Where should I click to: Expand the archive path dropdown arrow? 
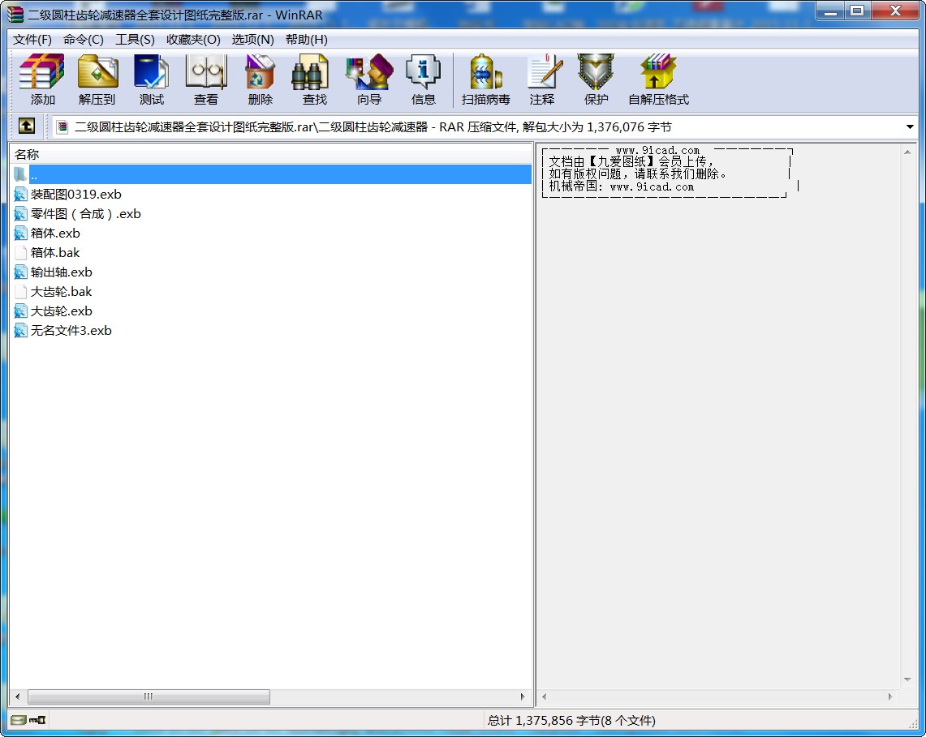pyautogui.click(x=910, y=127)
